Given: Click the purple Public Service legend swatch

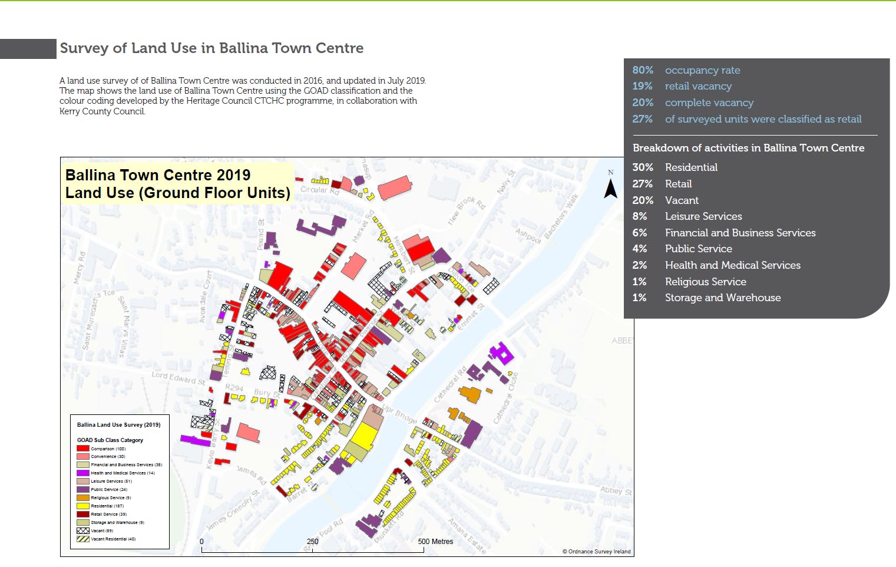Looking at the screenshot, I should click(83, 490).
